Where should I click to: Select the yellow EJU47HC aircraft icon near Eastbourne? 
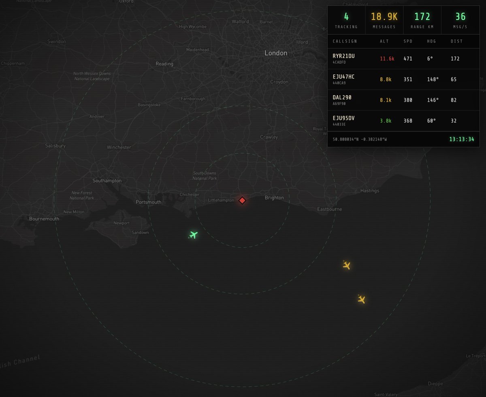point(346,265)
